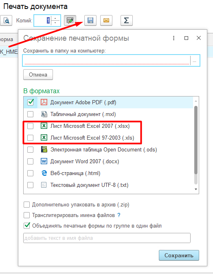Viewport: 213px width, 274px height.
Task: Check the Excel 2007 (.xlsx) checkbox
Action: (31, 126)
